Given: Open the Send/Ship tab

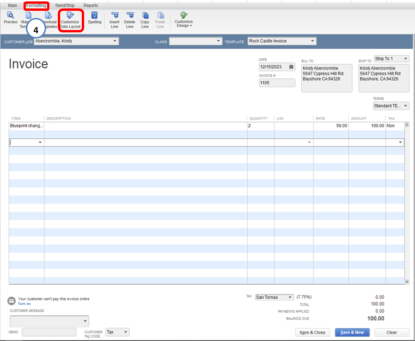Looking at the screenshot, I should (x=65, y=5).
